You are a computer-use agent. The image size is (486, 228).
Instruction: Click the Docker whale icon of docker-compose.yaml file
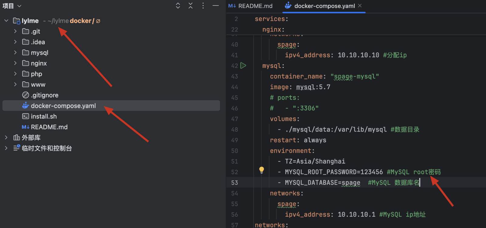(26, 106)
